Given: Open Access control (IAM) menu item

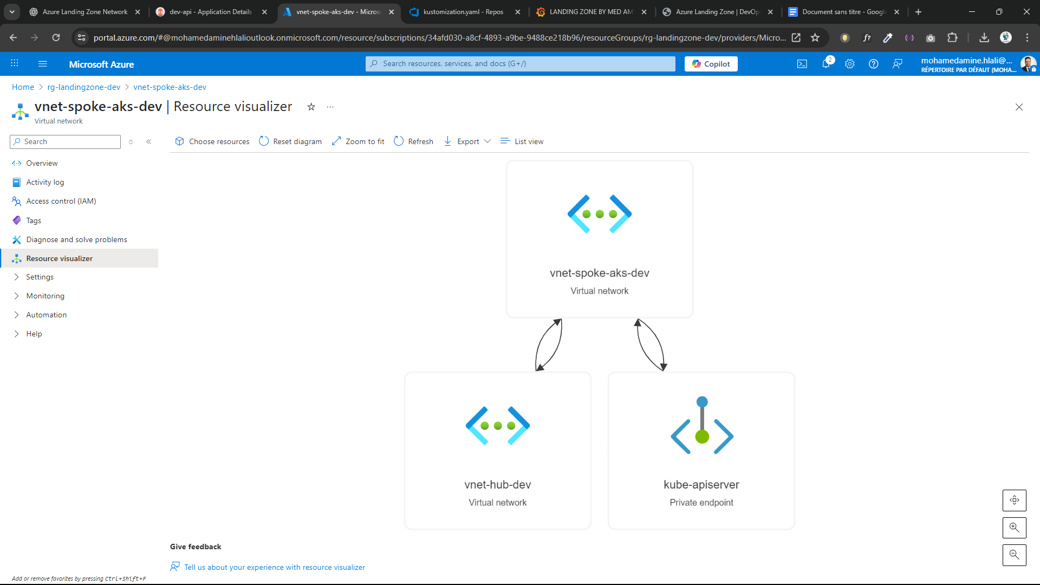Looking at the screenshot, I should click(61, 201).
